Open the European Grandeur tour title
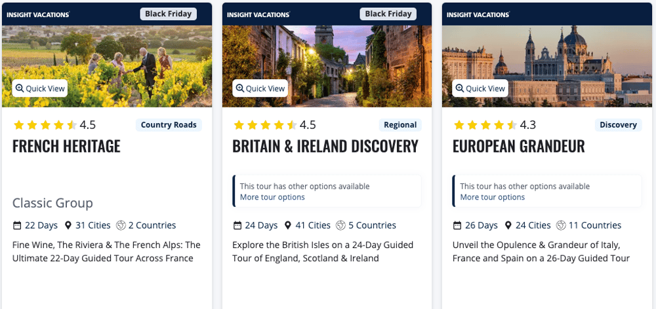Viewport: 656px width, 309px height. pos(518,146)
